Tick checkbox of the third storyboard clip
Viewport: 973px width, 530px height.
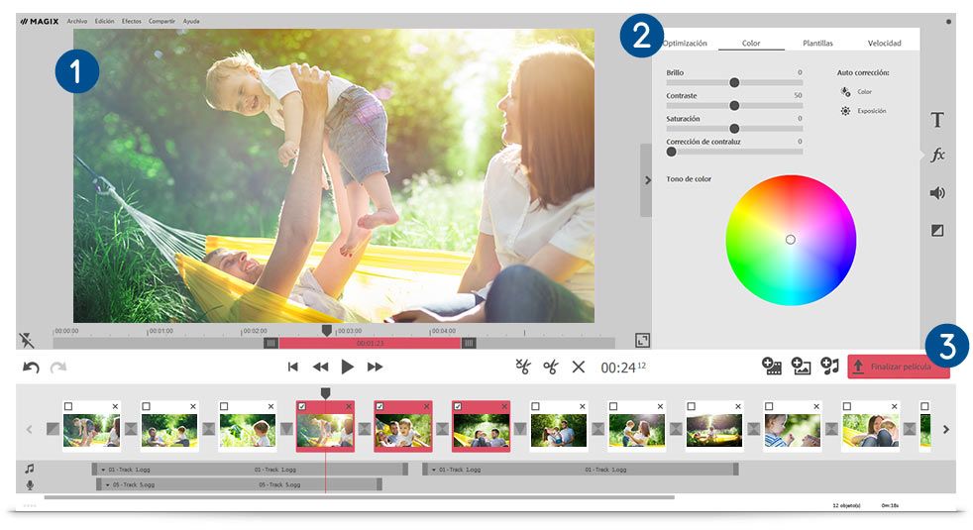coord(224,406)
